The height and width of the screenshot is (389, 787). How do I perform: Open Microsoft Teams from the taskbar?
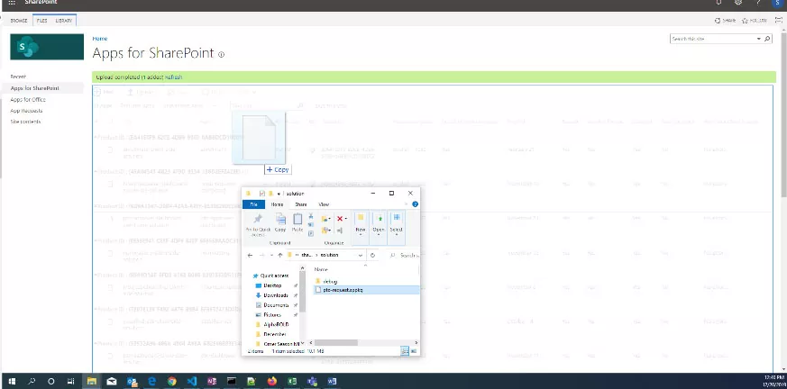click(312, 381)
